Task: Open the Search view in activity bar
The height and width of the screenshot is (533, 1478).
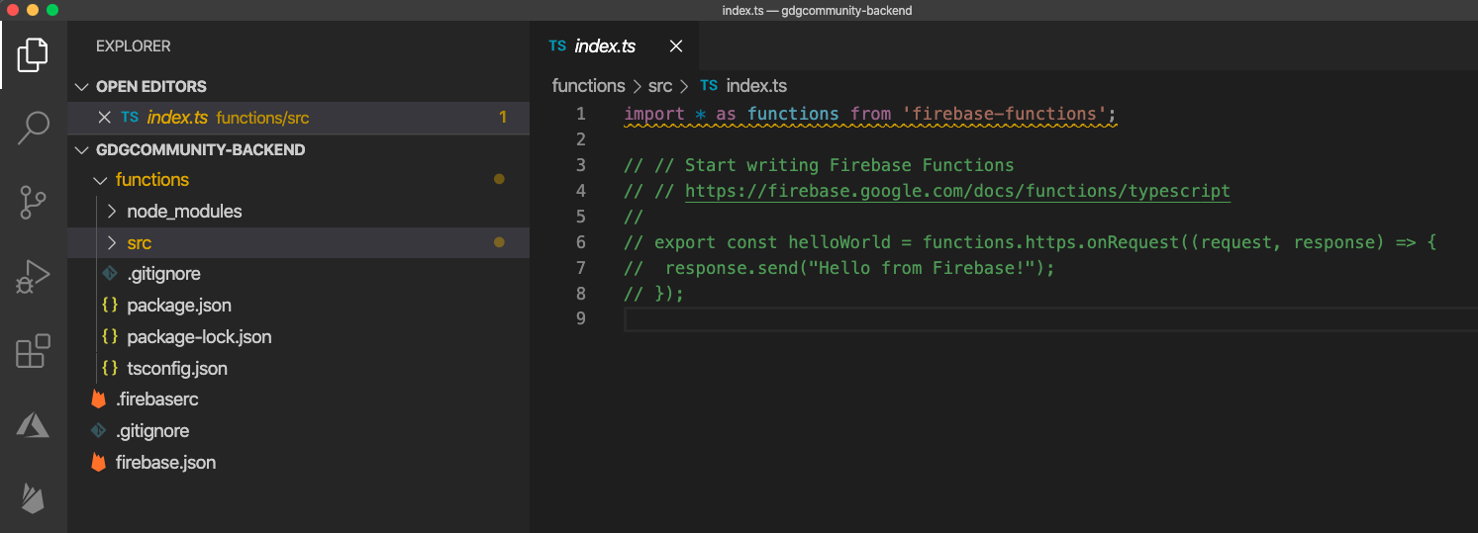Action: tap(33, 128)
